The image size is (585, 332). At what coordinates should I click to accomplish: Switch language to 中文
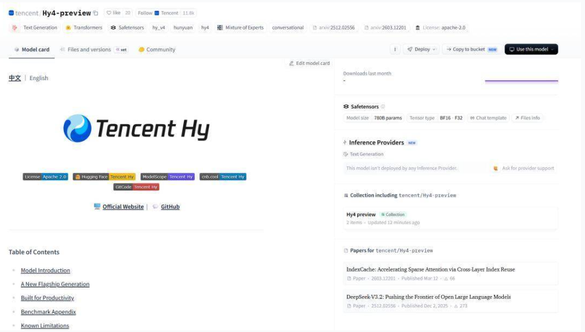click(14, 78)
